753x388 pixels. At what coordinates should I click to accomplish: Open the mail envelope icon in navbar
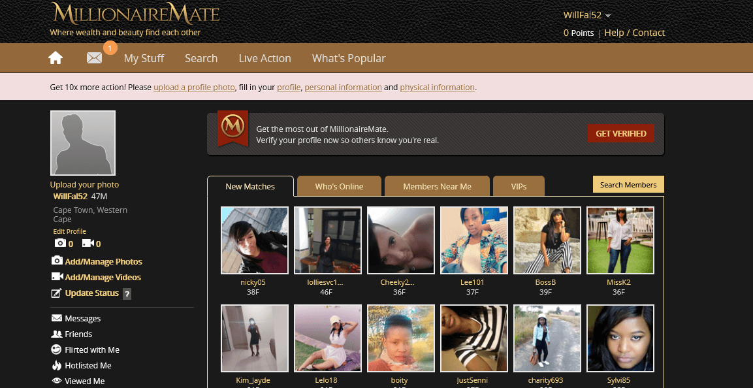coord(94,58)
